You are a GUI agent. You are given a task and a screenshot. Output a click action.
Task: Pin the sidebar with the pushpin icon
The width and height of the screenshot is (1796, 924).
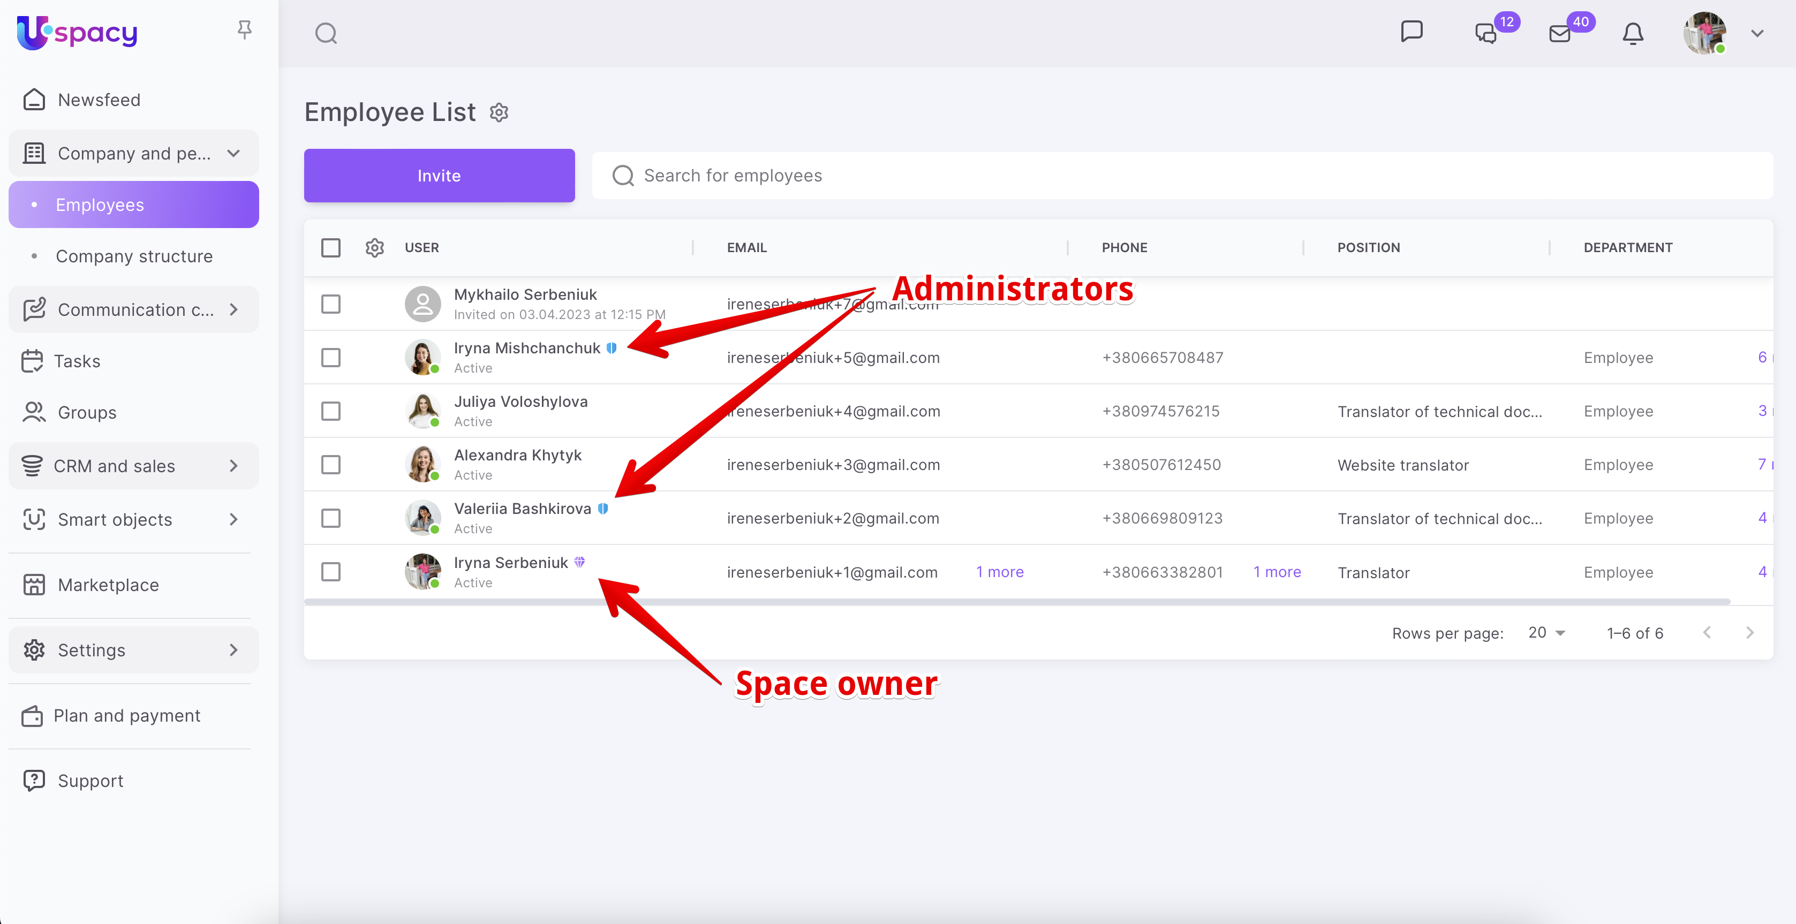244,30
